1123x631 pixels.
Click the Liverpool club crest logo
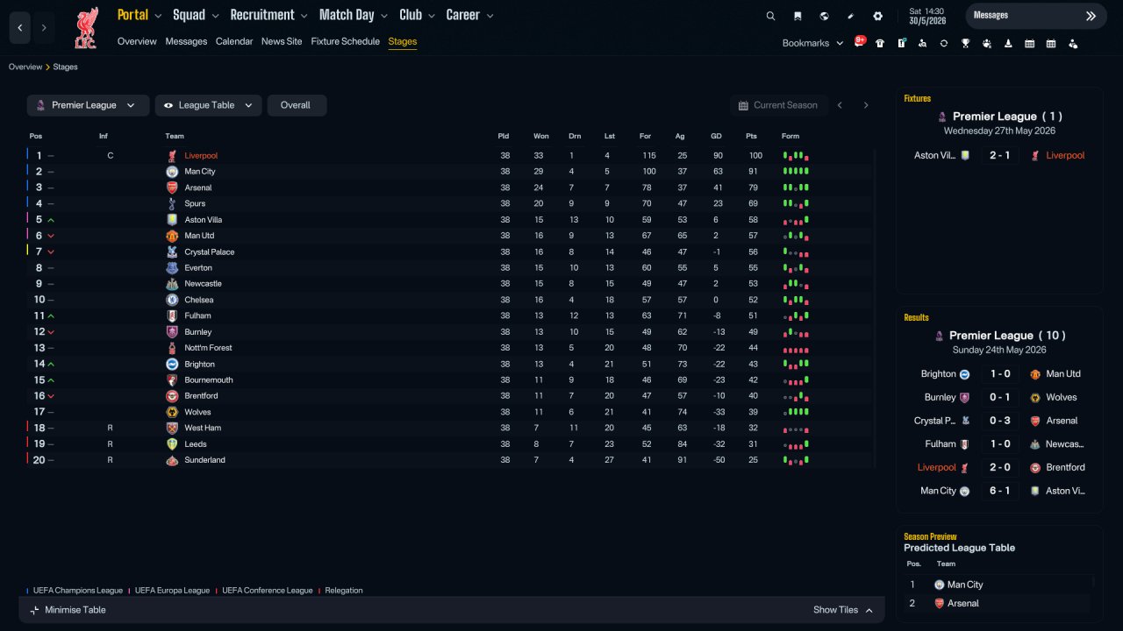coord(86,28)
